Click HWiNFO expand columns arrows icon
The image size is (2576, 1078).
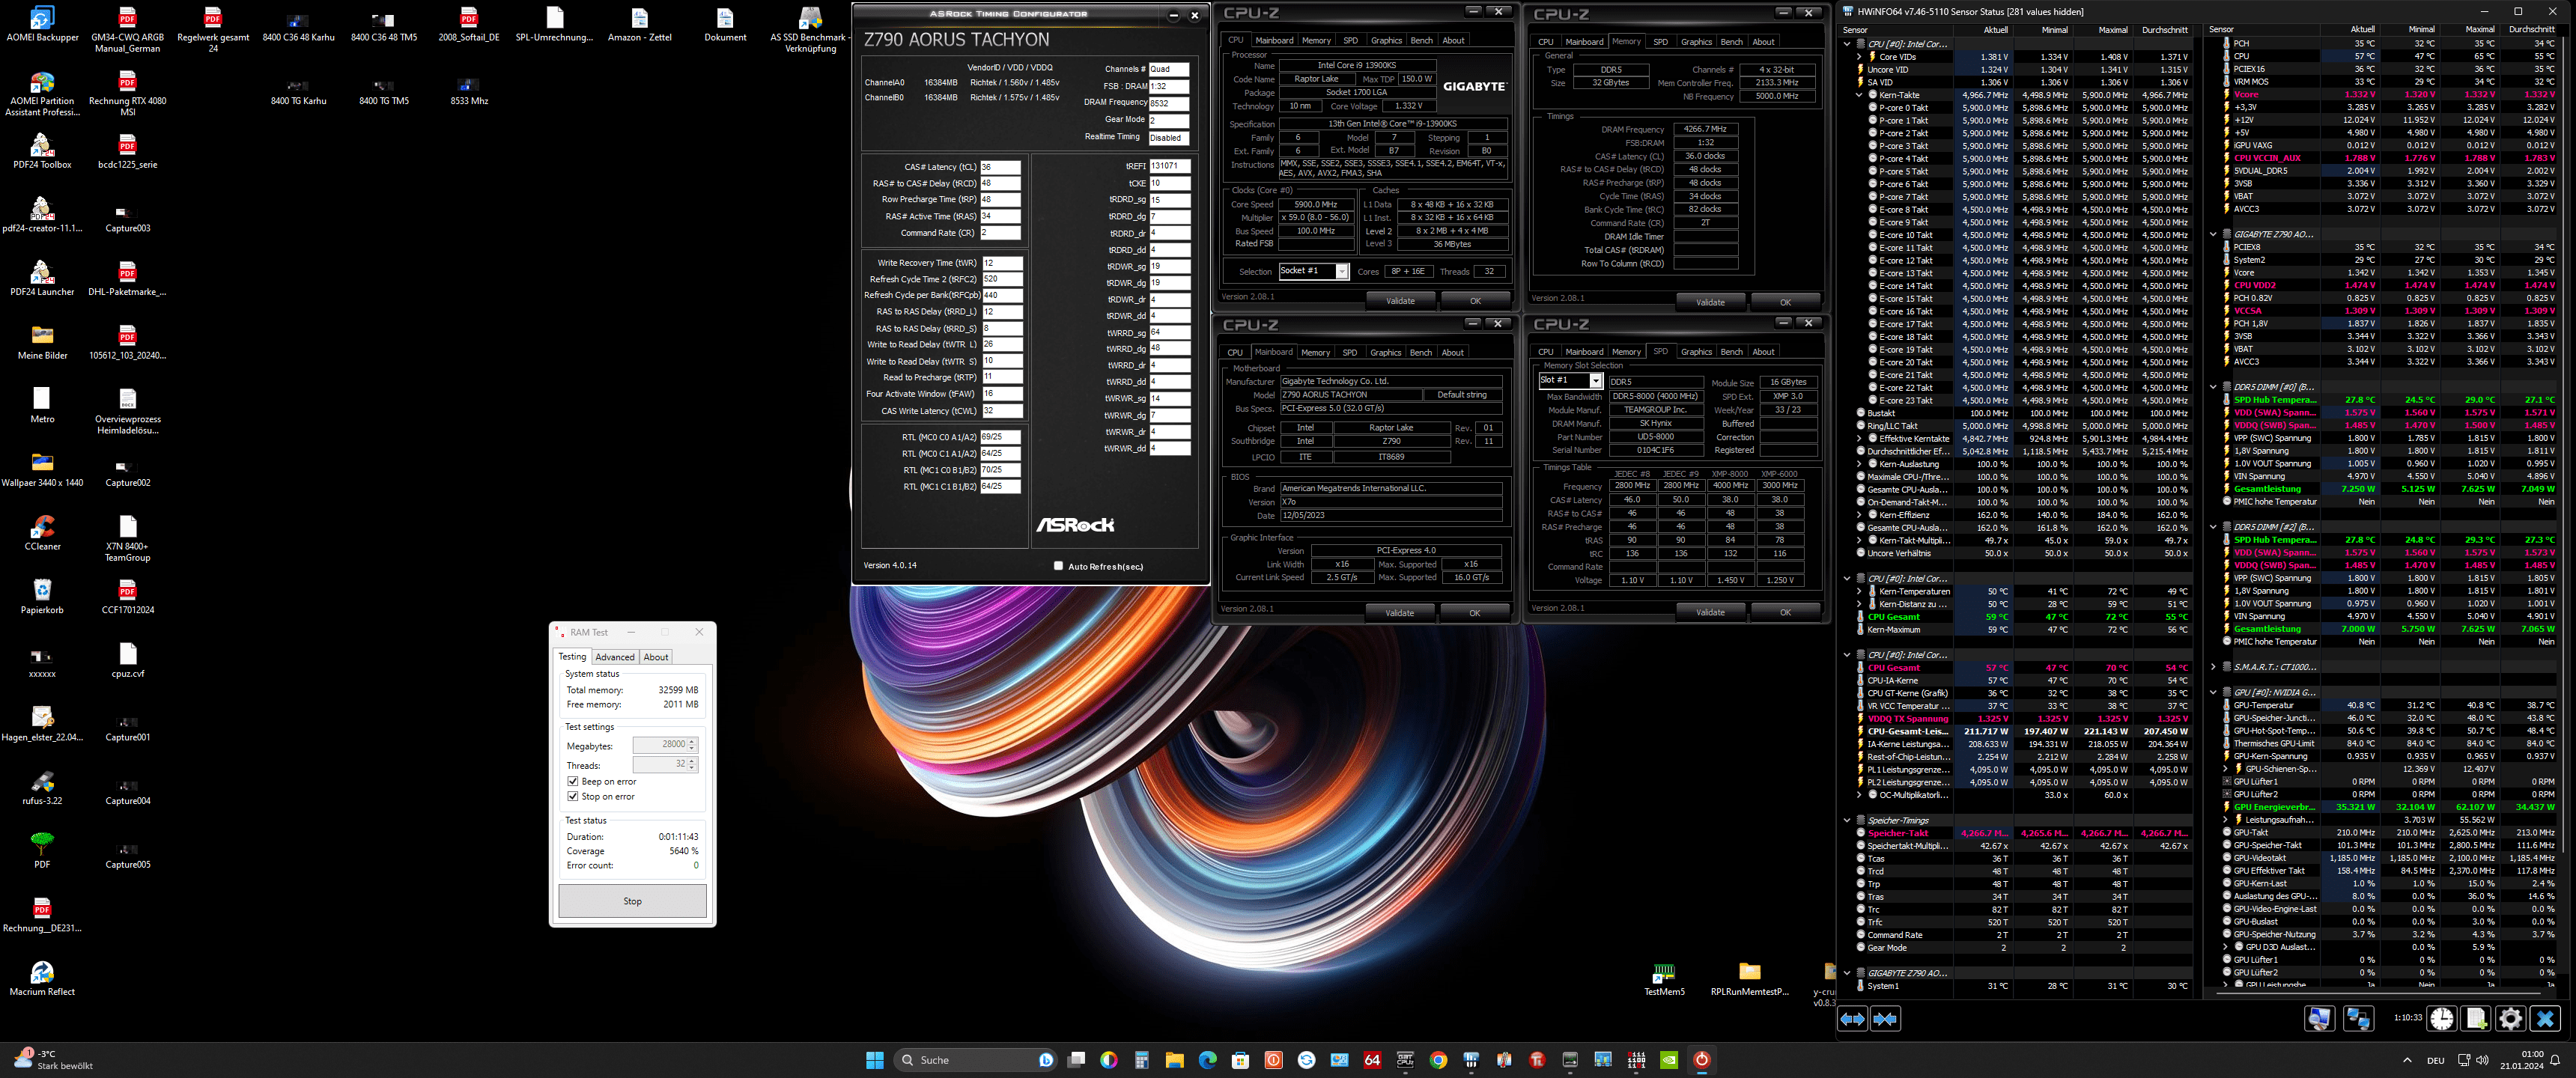[1852, 1019]
